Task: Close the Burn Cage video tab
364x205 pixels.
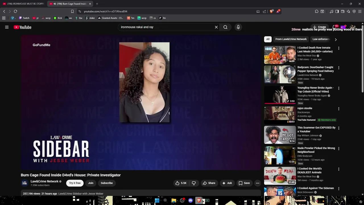Action: click(90, 4)
